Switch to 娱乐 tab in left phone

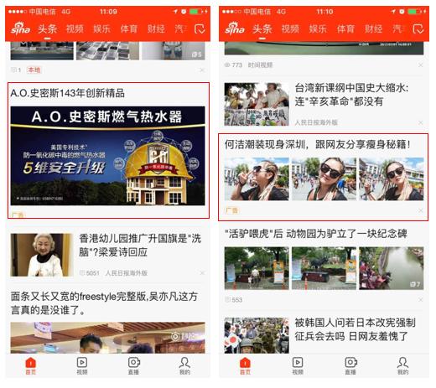point(101,28)
